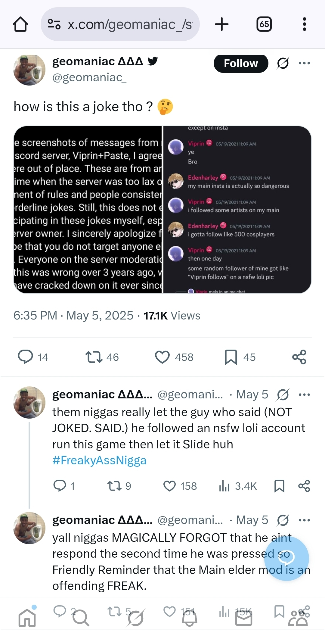
Task: Open more options on first reply
Action: click(x=304, y=394)
